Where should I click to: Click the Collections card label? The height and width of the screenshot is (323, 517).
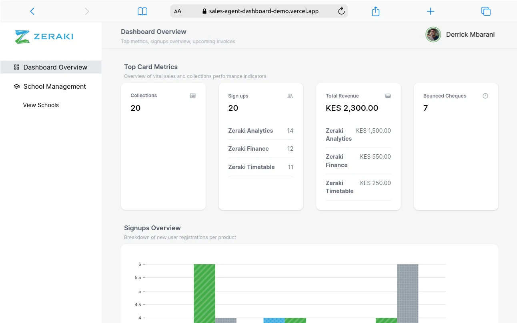(x=144, y=96)
